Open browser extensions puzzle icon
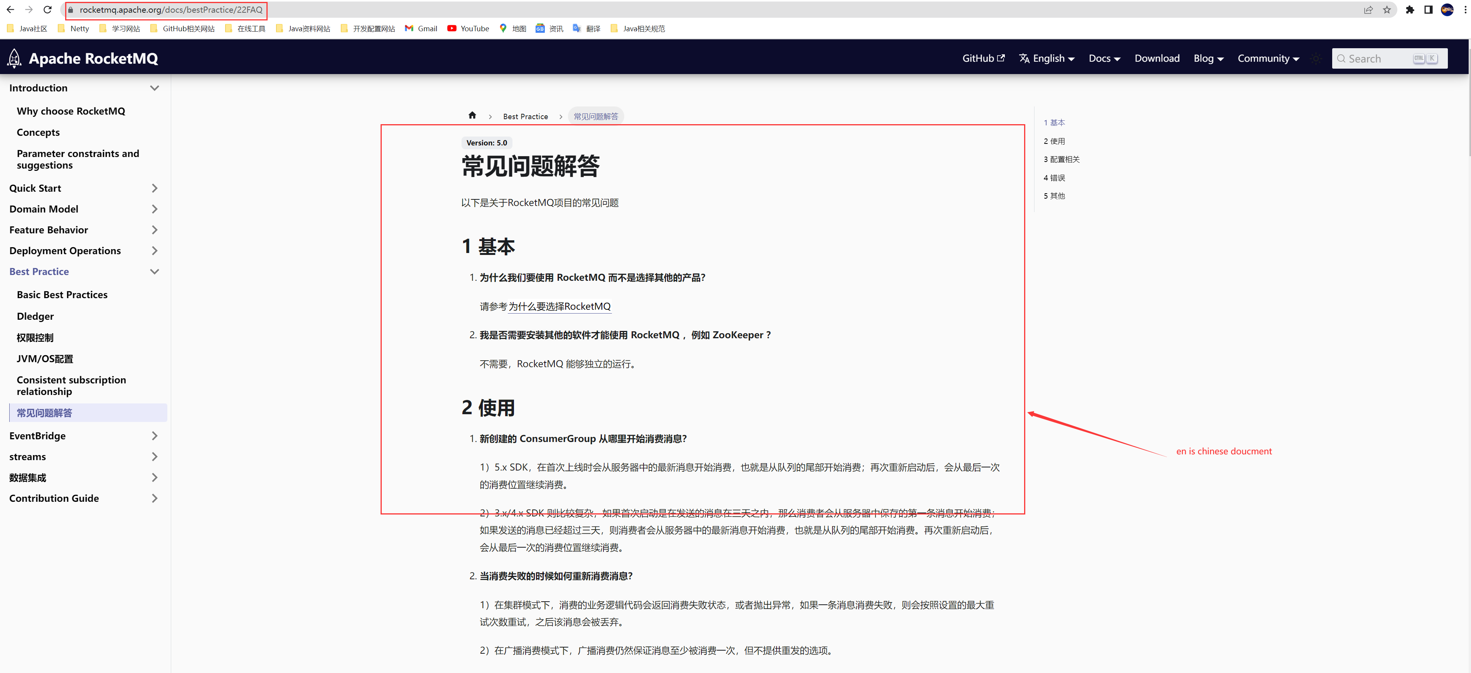This screenshot has height=673, width=1471. point(1409,10)
